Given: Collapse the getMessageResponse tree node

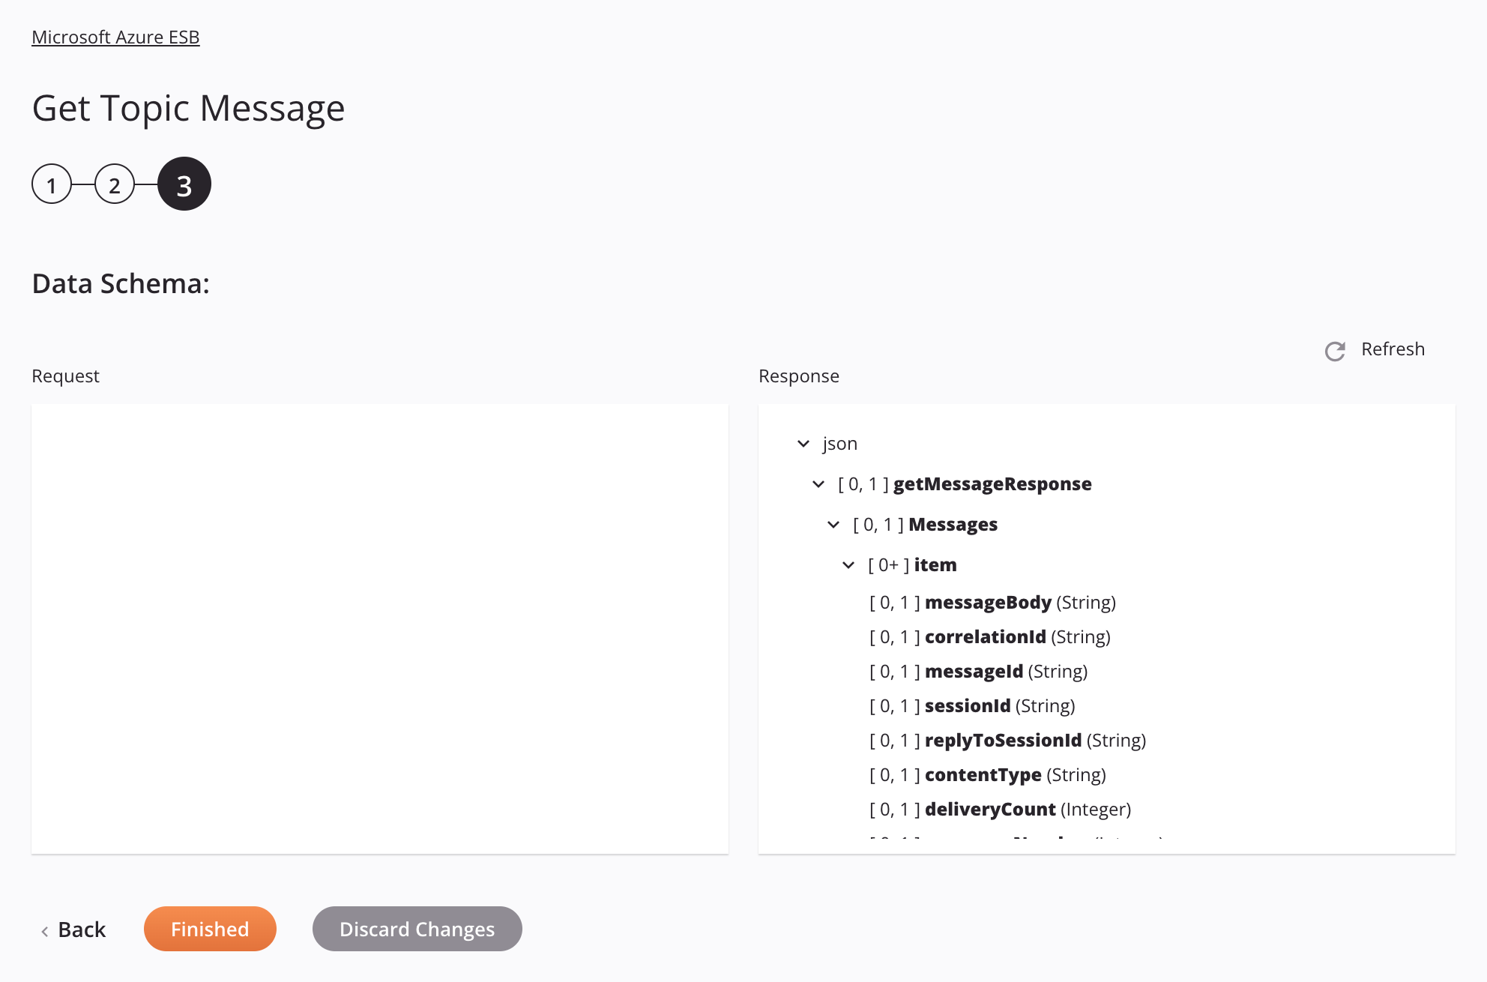Looking at the screenshot, I should click(821, 484).
